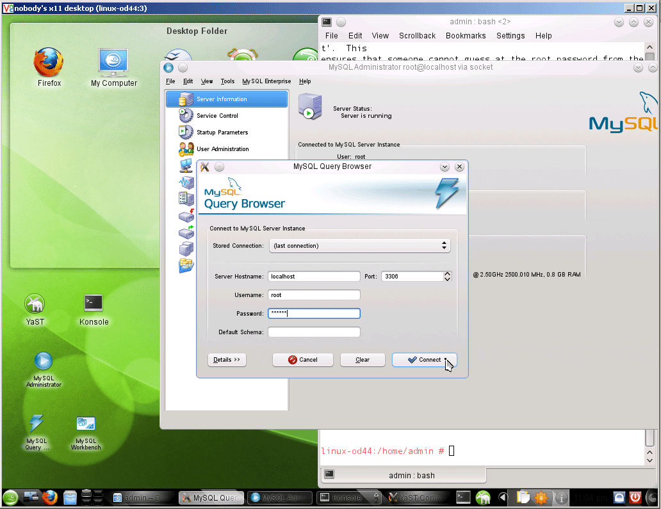Open the Help menu in MySQL Administrator
Image resolution: width=661 pixels, height=509 pixels.
pyautogui.click(x=305, y=81)
